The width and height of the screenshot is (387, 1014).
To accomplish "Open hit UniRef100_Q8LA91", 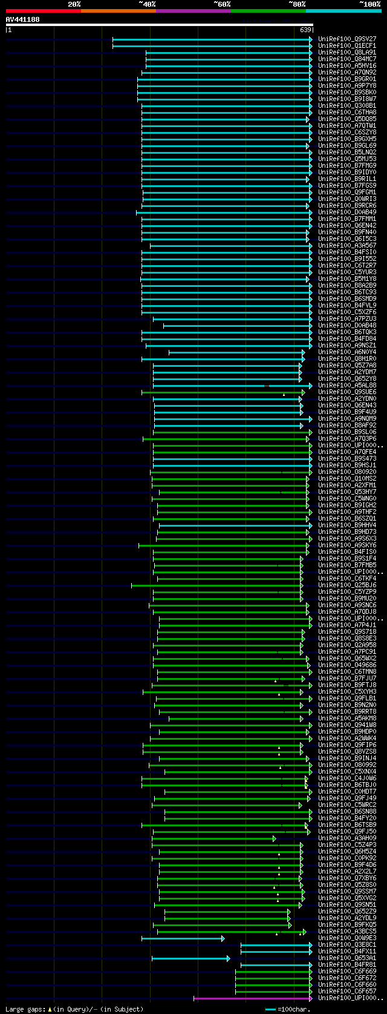I will point(347,52).
